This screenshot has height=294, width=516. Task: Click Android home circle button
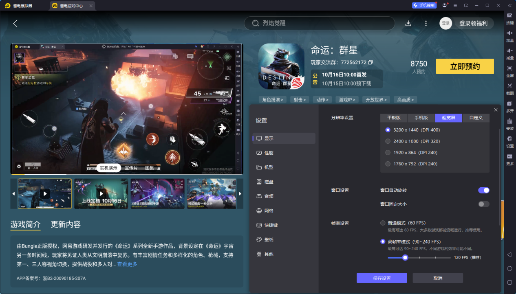click(509, 269)
